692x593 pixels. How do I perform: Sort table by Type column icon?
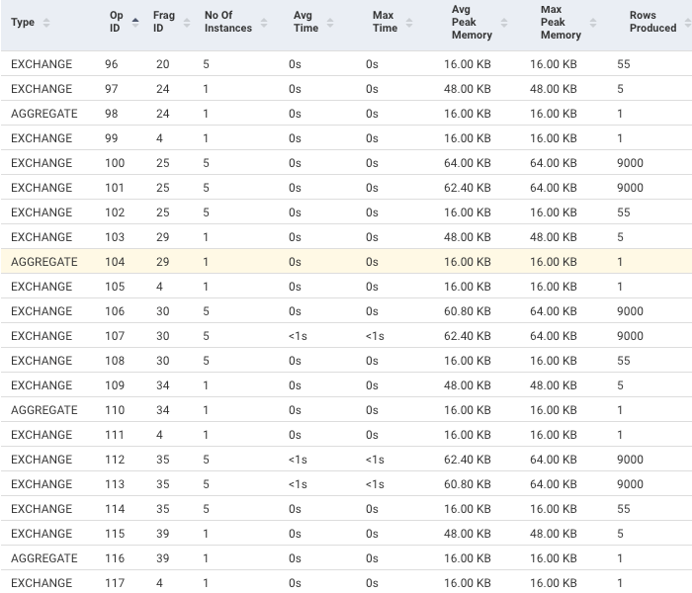point(46,23)
